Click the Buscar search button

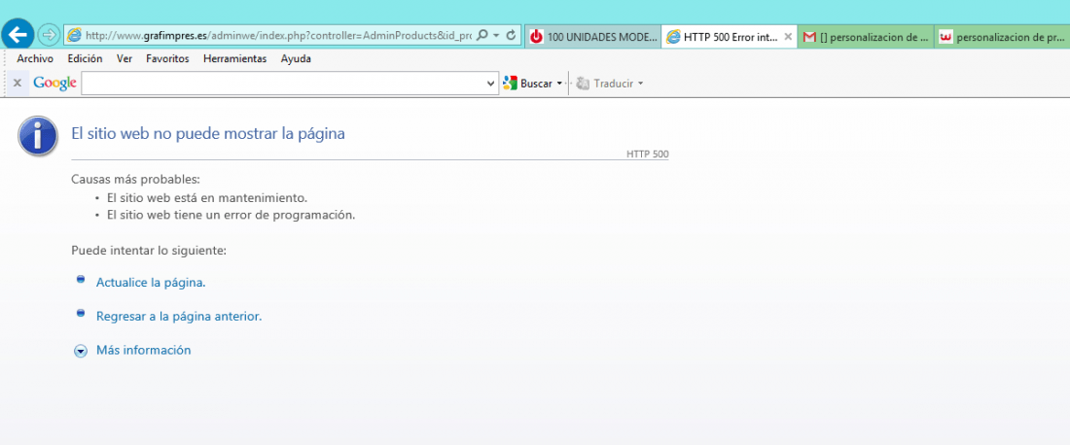527,84
